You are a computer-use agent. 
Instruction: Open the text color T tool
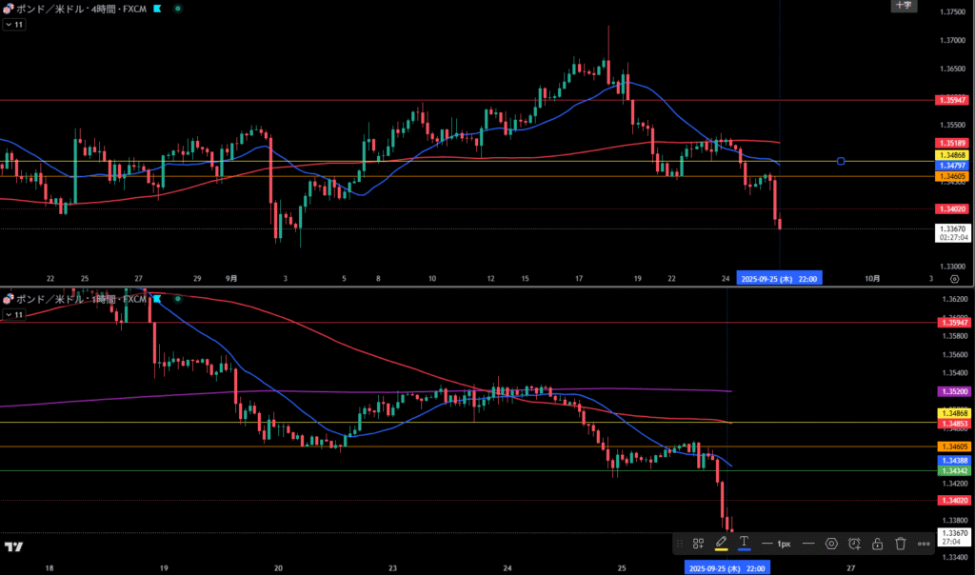745,542
